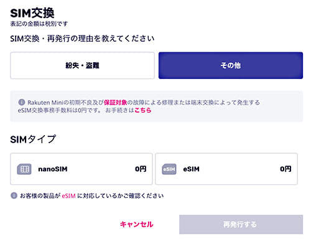Screen dimensions: 311x239
Task: Select 紛失・盗難 as the reissue reason
Action: click(x=82, y=65)
